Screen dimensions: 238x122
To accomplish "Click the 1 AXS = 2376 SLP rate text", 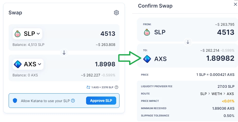I will 102,87.
